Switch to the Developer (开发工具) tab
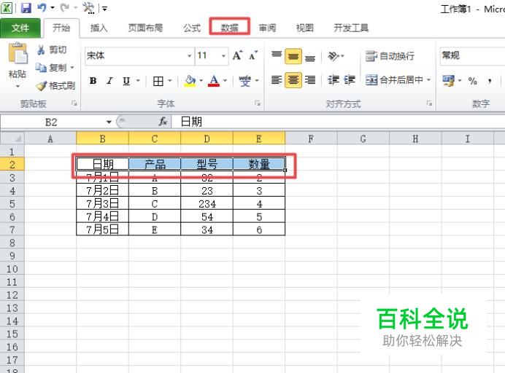The height and width of the screenshot is (373, 505). (x=351, y=28)
